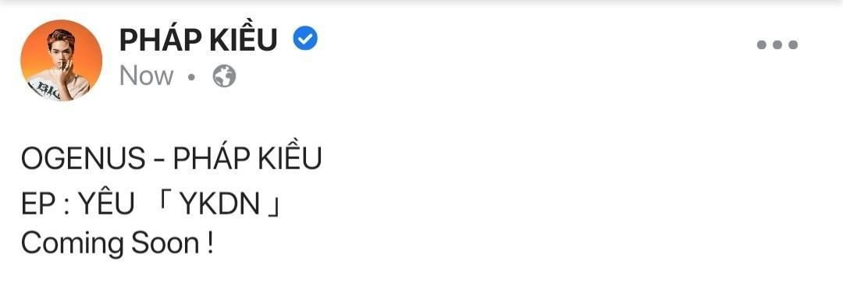This screenshot has height=308, width=843.
Task: Select the "EP" text in the post
Action: click(37, 205)
